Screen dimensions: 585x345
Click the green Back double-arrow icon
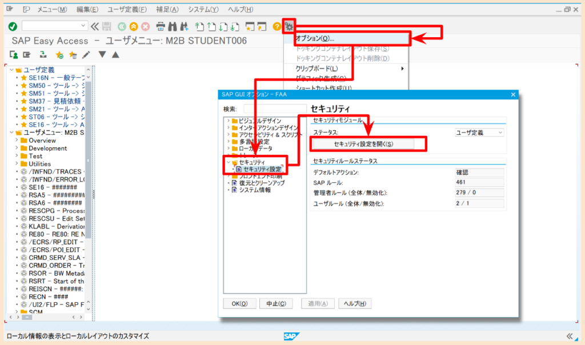coord(122,26)
